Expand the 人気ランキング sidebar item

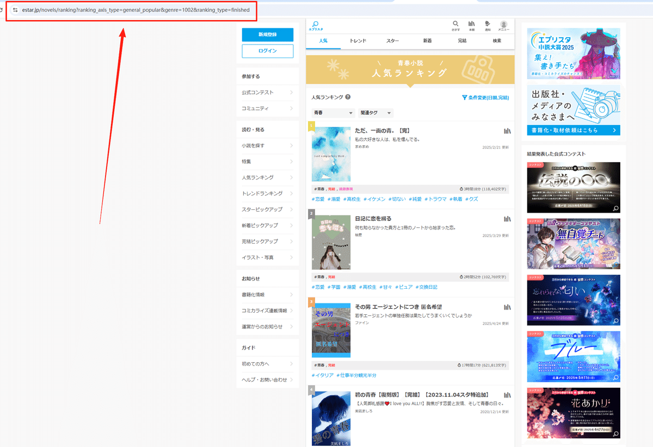click(x=268, y=178)
